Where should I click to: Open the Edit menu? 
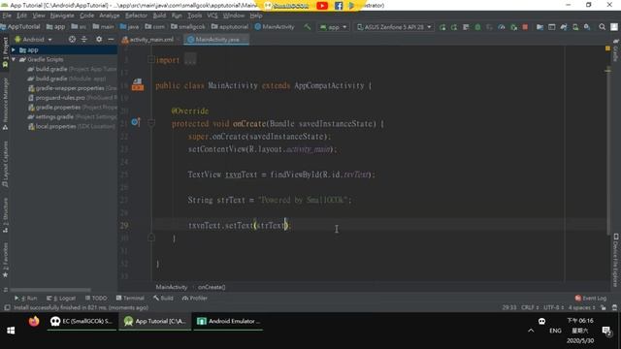click(21, 16)
